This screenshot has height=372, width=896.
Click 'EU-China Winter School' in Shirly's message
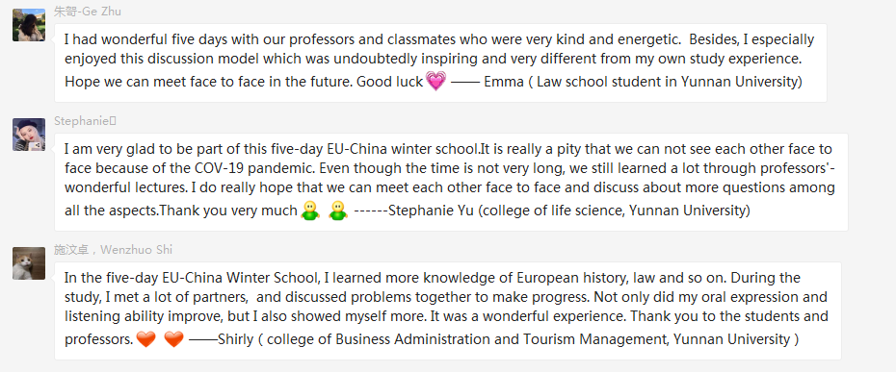coord(238,278)
